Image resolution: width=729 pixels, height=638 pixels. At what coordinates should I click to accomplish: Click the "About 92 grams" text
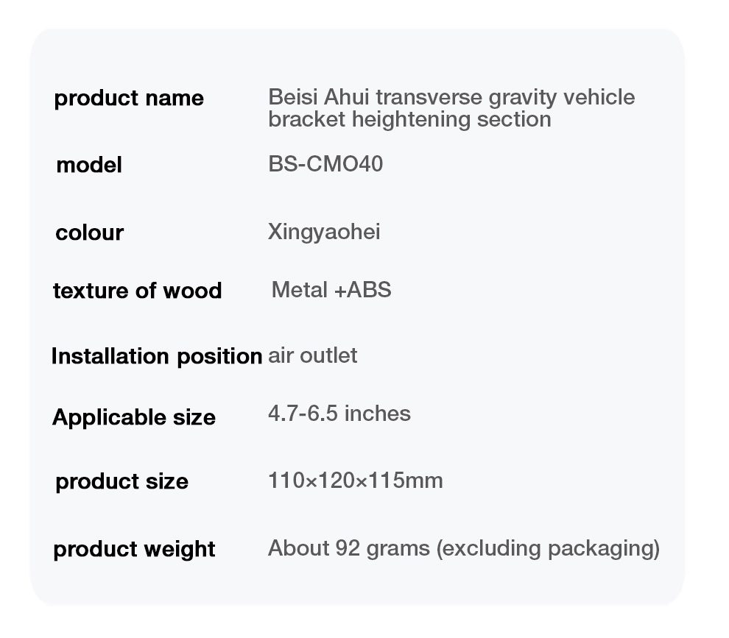click(x=348, y=548)
